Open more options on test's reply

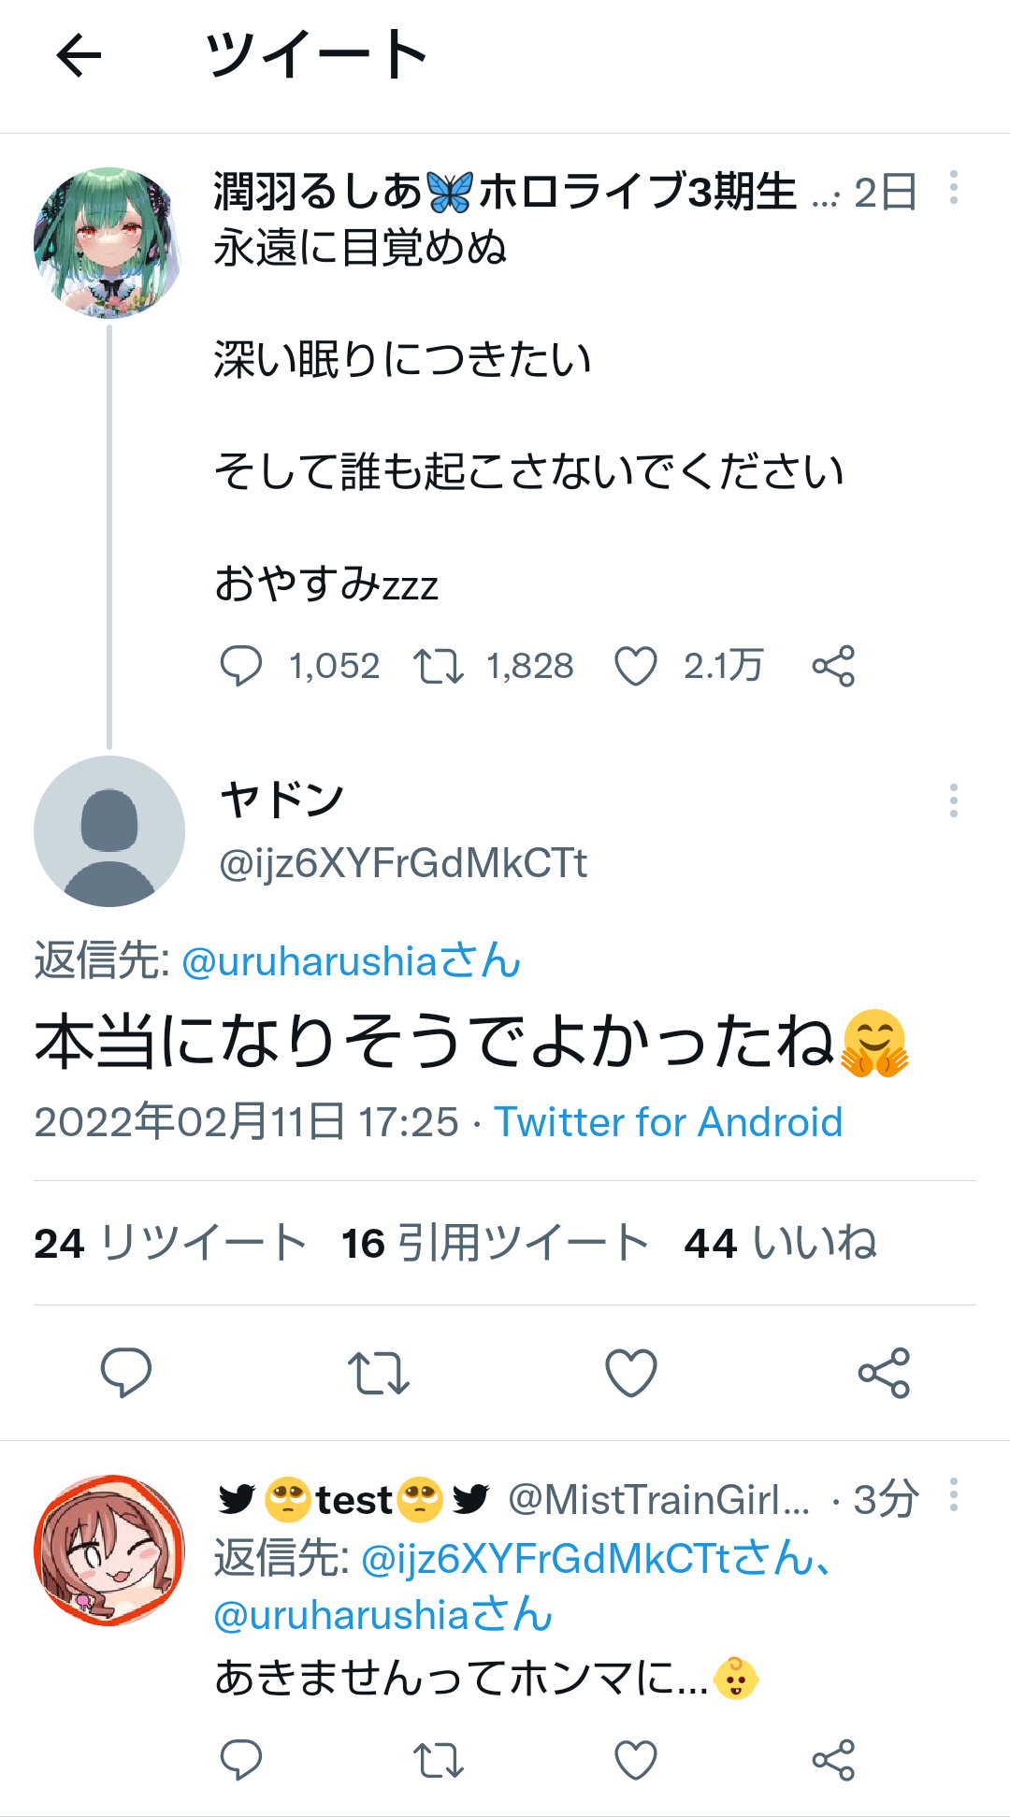pyautogui.click(x=953, y=1495)
